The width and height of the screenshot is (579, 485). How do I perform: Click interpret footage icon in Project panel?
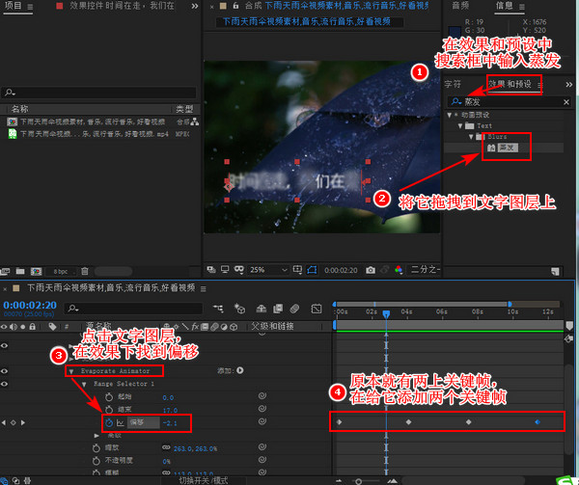coord(5,272)
